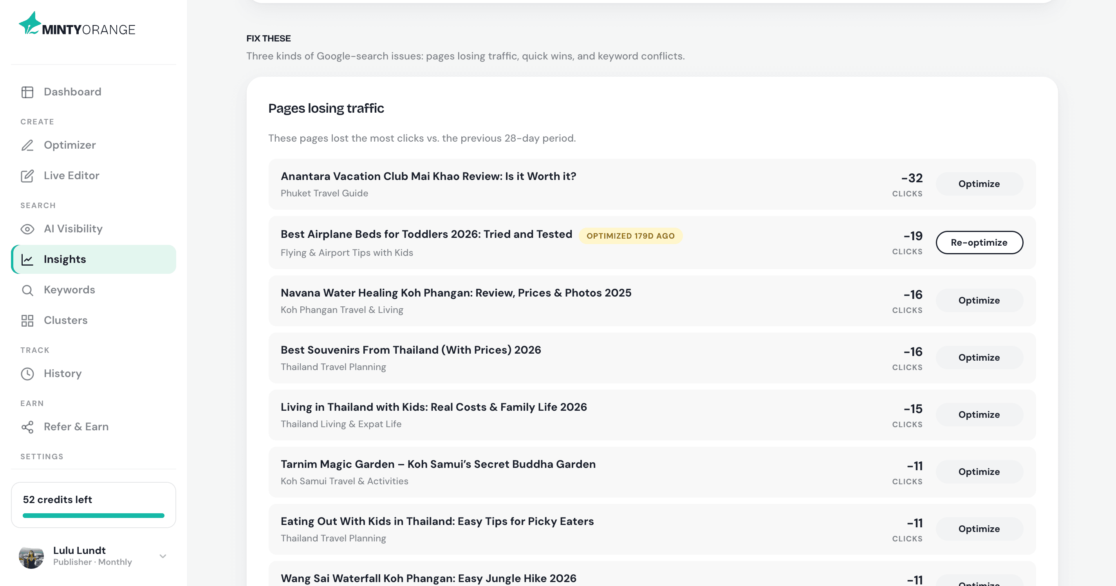Image resolution: width=1116 pixels, height=586 pixels.
Task: Re-optimize the Best Airplane Beds page
Action: (x=979, y=243)
